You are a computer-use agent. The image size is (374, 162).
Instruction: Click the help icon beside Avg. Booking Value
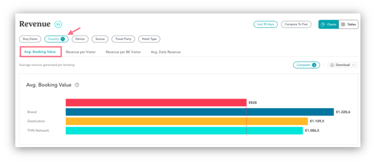77,85
